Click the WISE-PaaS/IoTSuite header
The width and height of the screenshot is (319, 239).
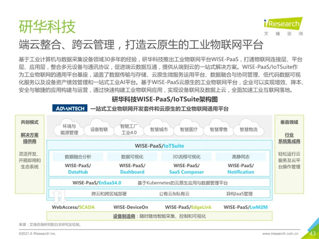coord(159,146)
